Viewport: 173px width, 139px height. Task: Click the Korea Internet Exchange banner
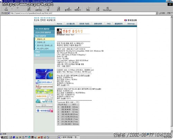pos(44,106)
